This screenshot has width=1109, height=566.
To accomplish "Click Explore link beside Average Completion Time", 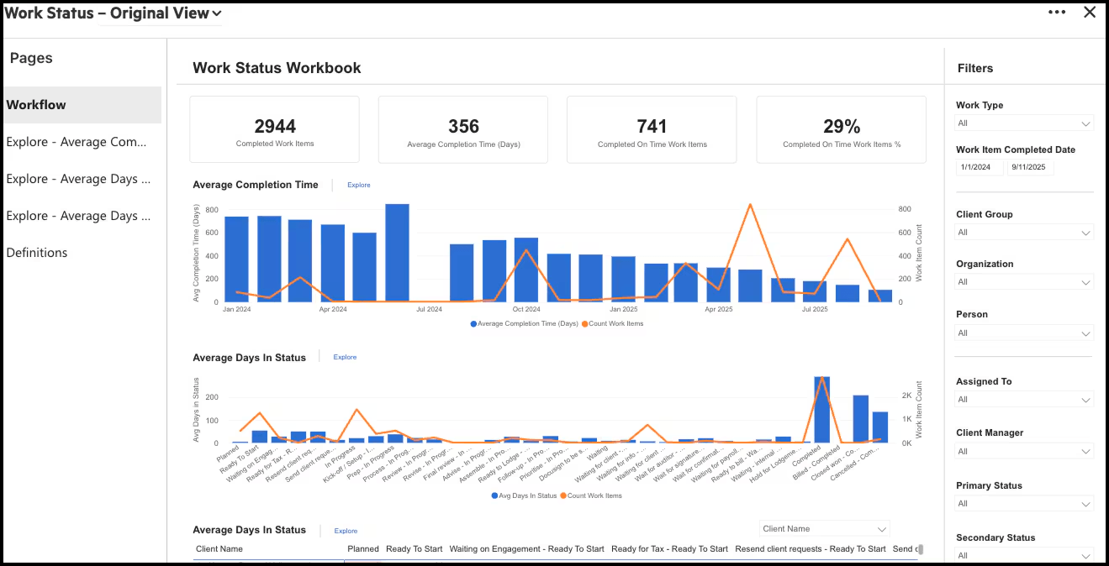I will click(359, 185).
